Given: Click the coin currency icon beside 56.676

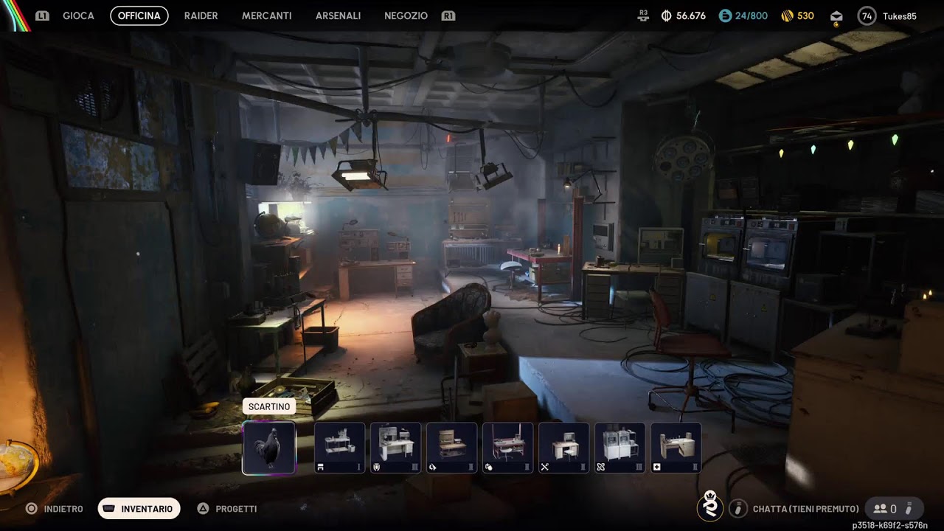Looking at the screenshot, I should 667,15.
